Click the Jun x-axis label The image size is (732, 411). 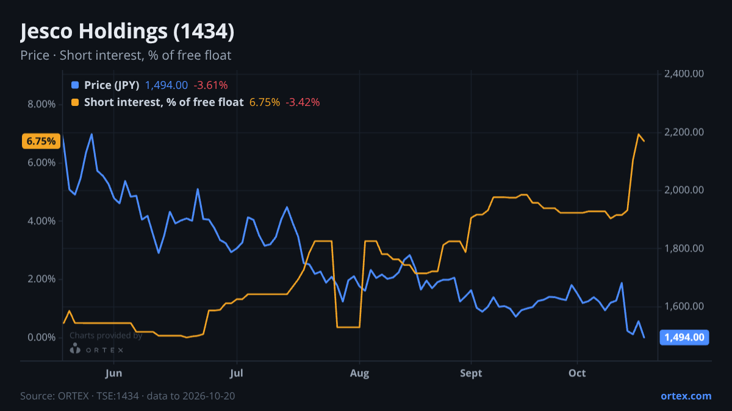(114, 373)
